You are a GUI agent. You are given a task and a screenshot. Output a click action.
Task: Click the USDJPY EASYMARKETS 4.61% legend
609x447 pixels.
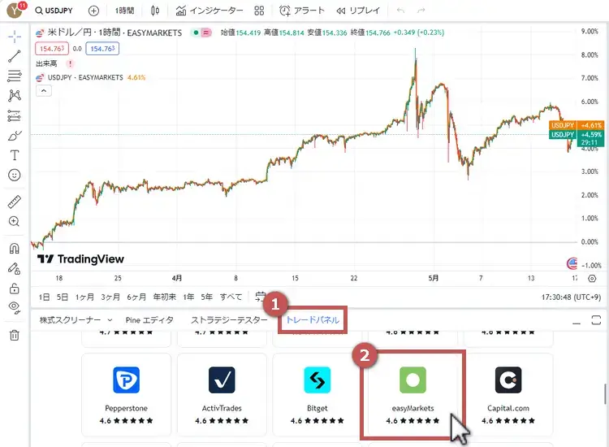pyautogui.click(x=90, y=77)
